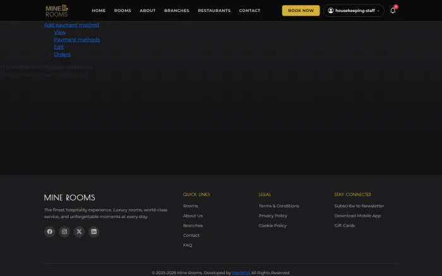The width and height of the screenshot is (442, 276).
Task: Open the LinkedIn social icon
Action: 94,231
